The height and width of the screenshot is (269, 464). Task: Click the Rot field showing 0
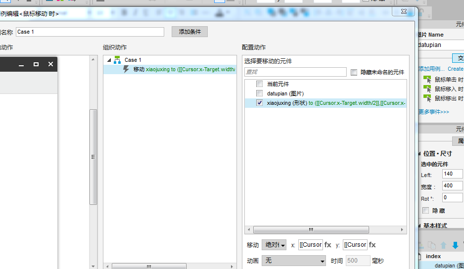pyautogui.click(x=453, y=197)
